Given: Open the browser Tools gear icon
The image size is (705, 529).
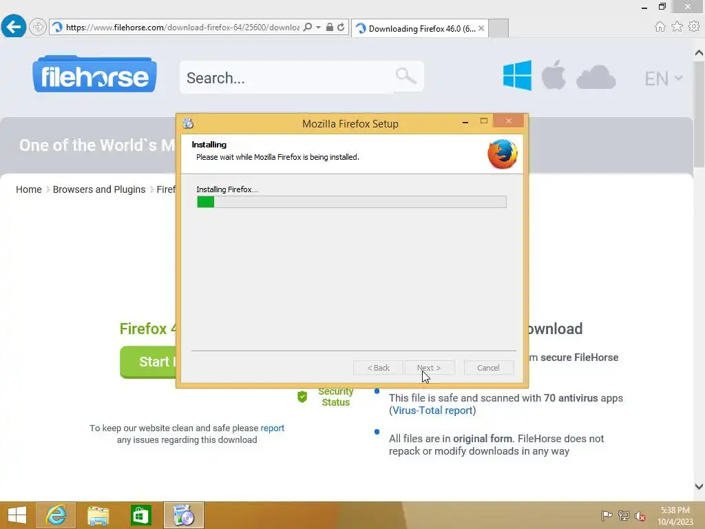Looking at the screenshot, I should [694, 27].
